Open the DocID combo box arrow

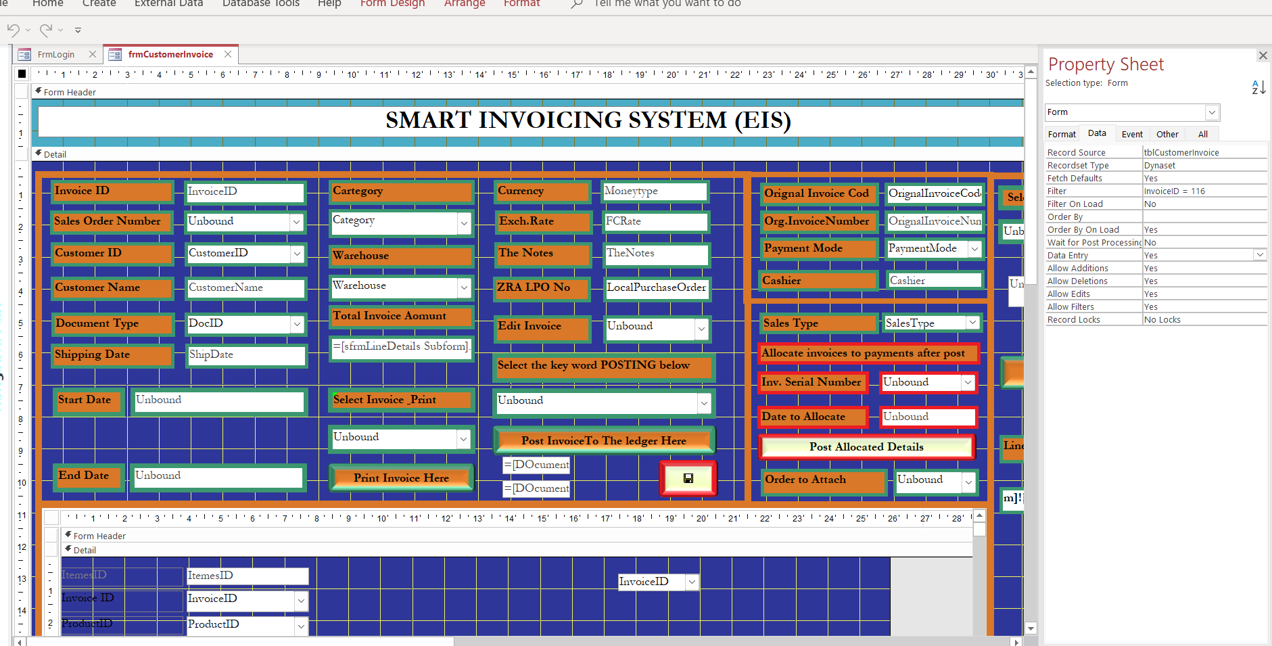pyautogui.click(x=297, y=324)
